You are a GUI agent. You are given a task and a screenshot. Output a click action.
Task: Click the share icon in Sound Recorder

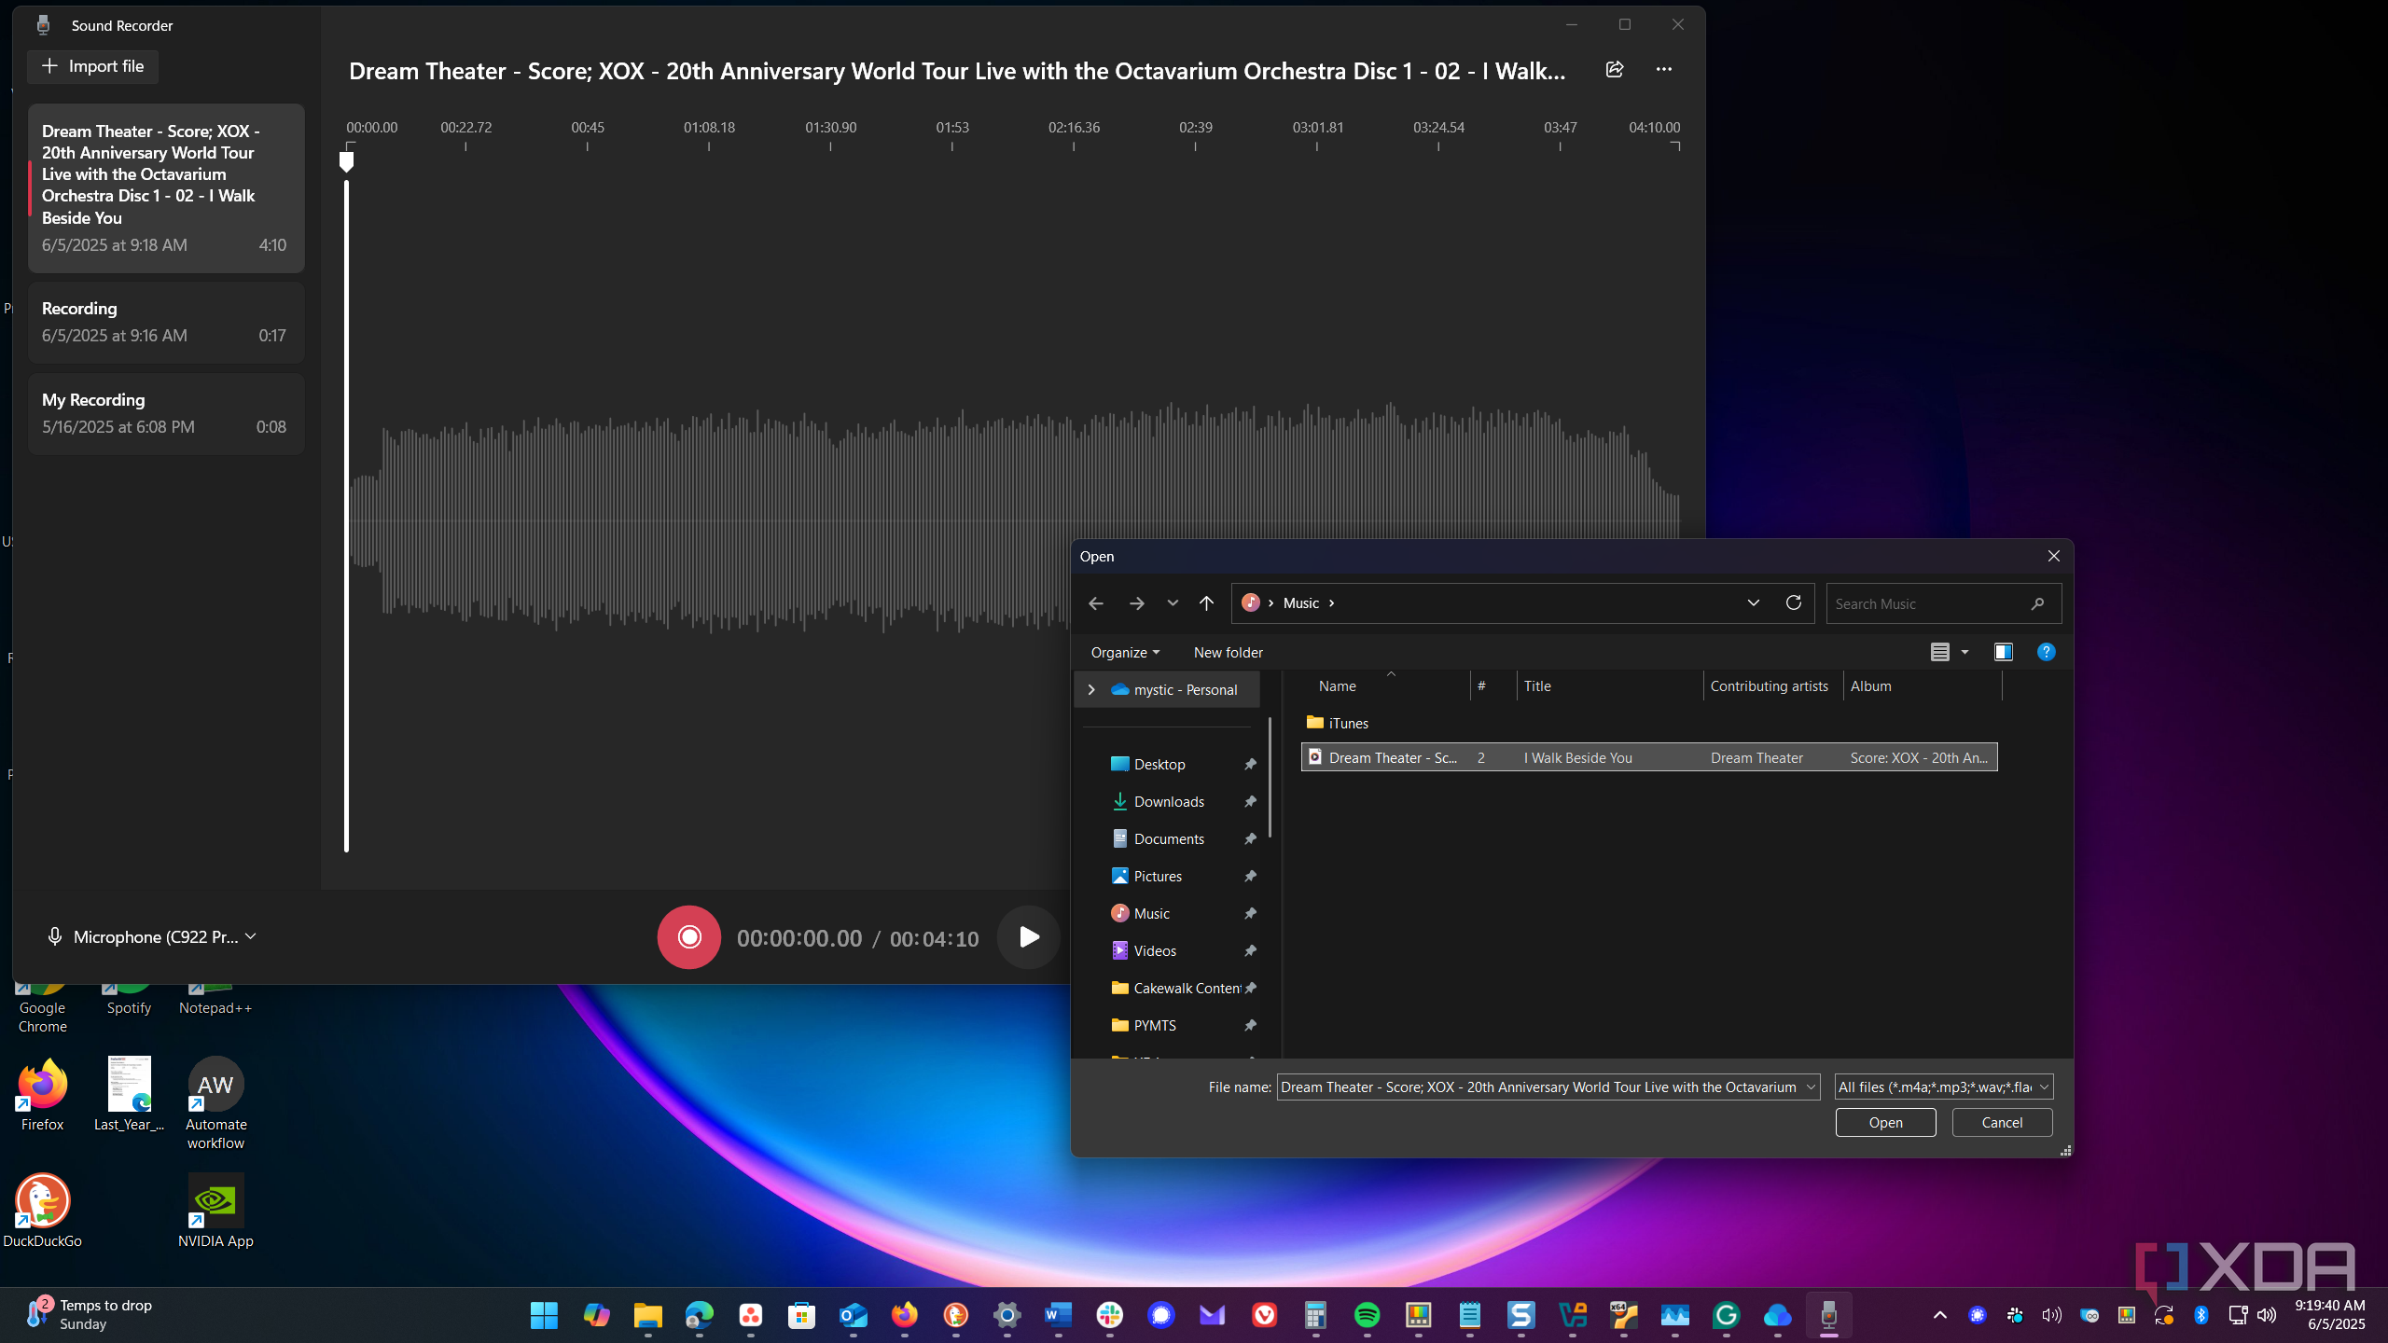pos(1615,70)
